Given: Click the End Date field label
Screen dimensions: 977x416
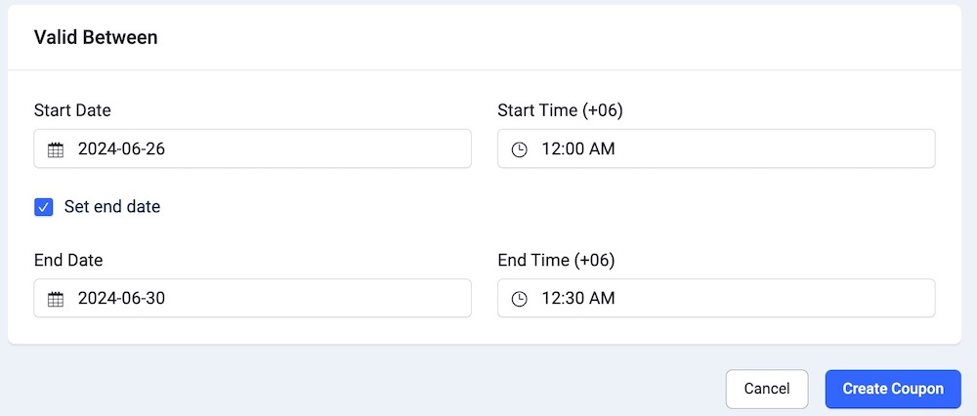Looking at the screenshot, I should click(68, 260).
